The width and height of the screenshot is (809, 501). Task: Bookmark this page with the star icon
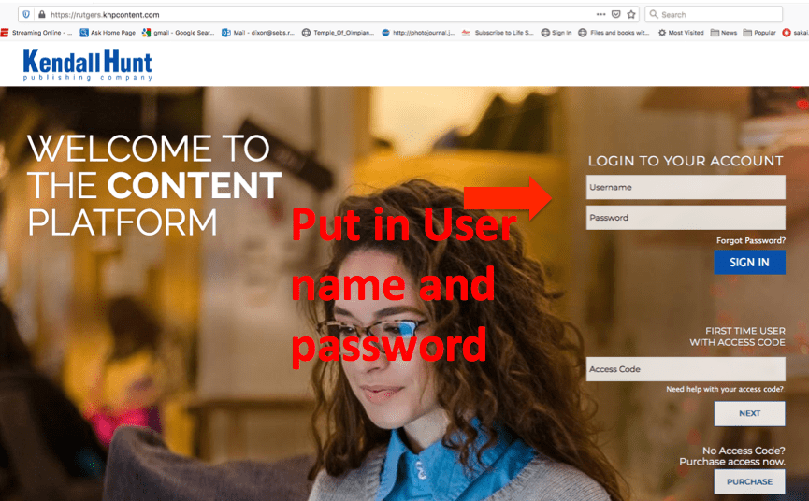click(x=631, y=15)
